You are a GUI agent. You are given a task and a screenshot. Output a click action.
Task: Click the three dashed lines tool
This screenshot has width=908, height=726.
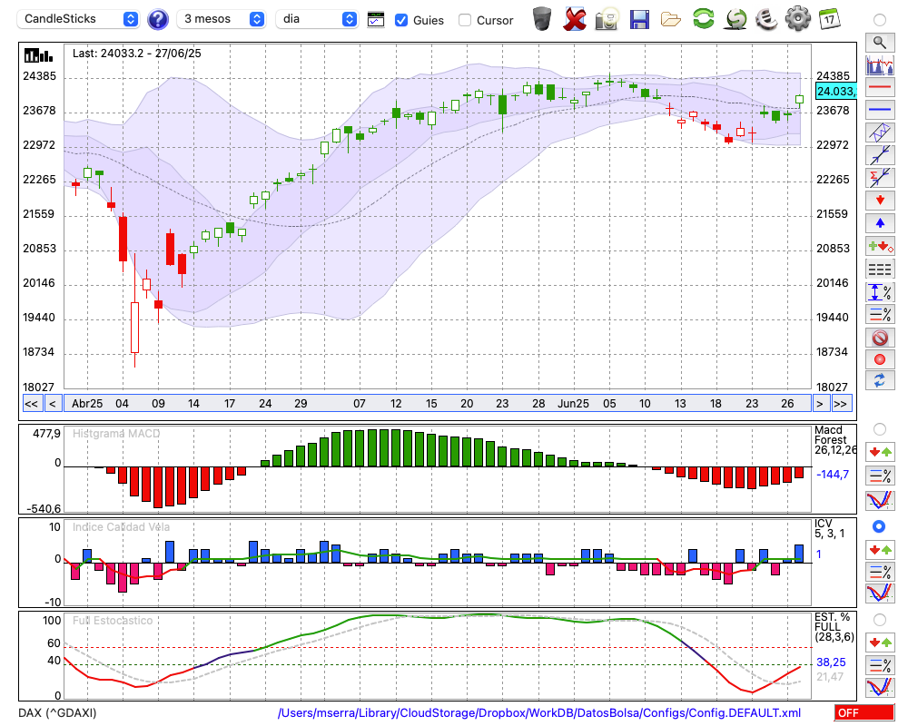coord(880,270)
